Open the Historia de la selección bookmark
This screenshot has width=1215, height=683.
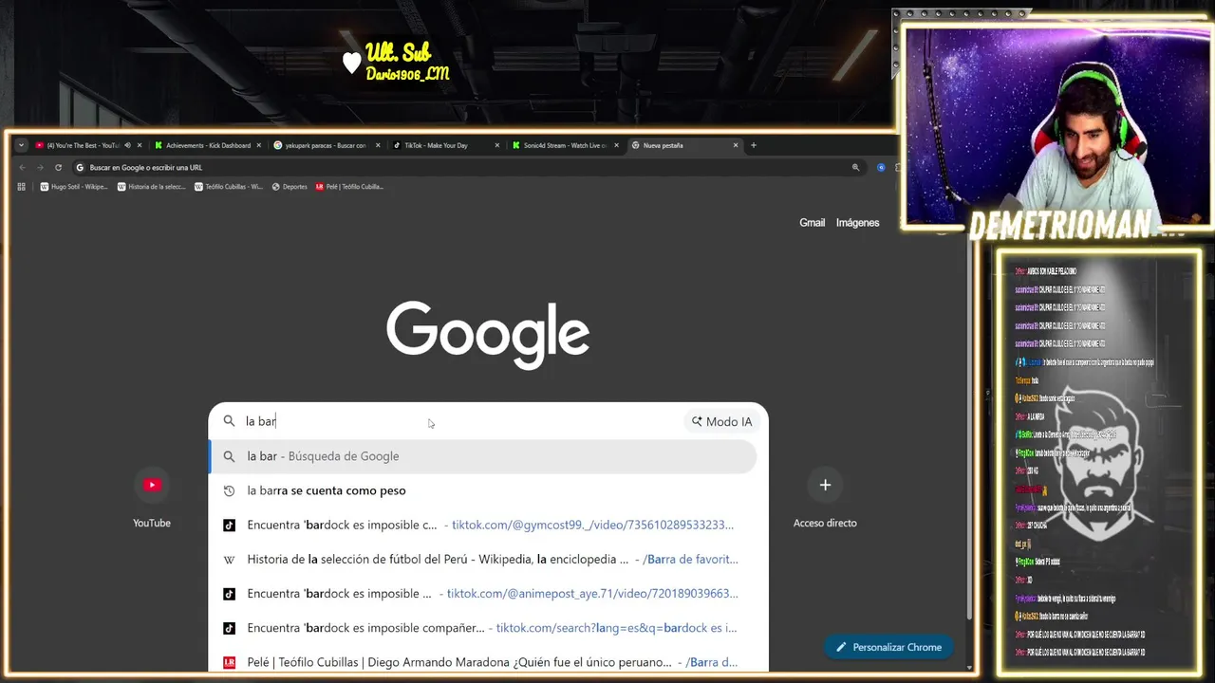[152, 186]
